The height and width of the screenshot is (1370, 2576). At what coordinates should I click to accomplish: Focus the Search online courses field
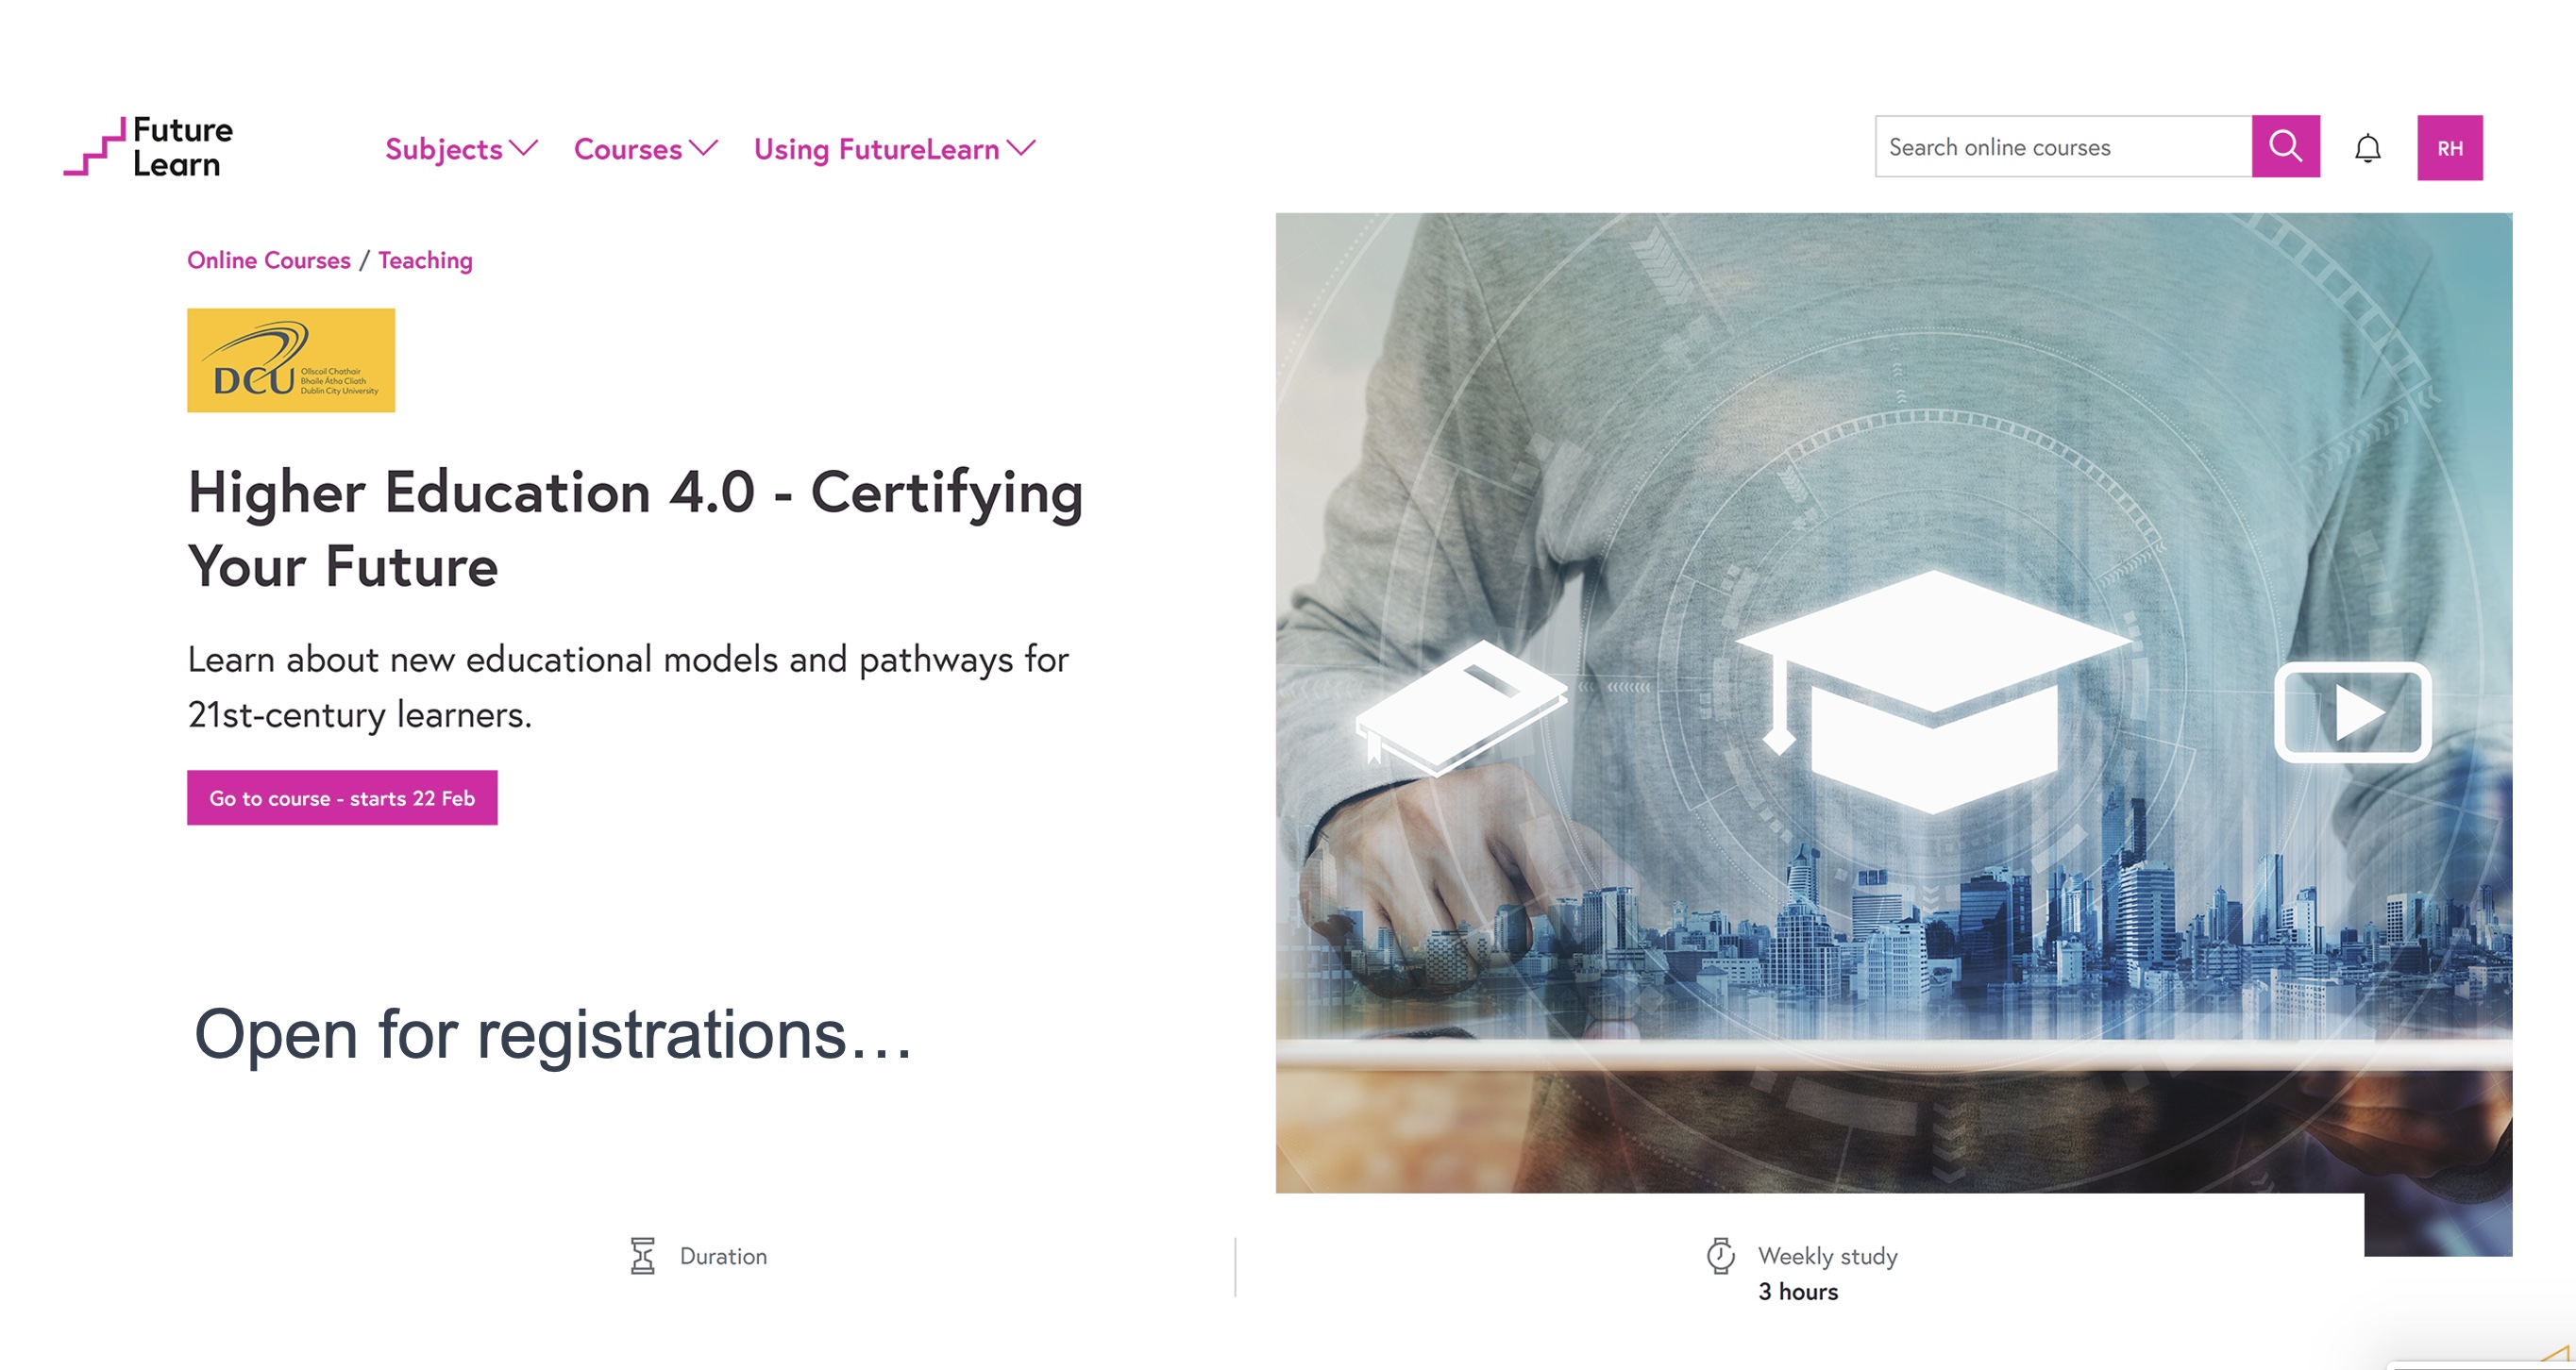2062,147
